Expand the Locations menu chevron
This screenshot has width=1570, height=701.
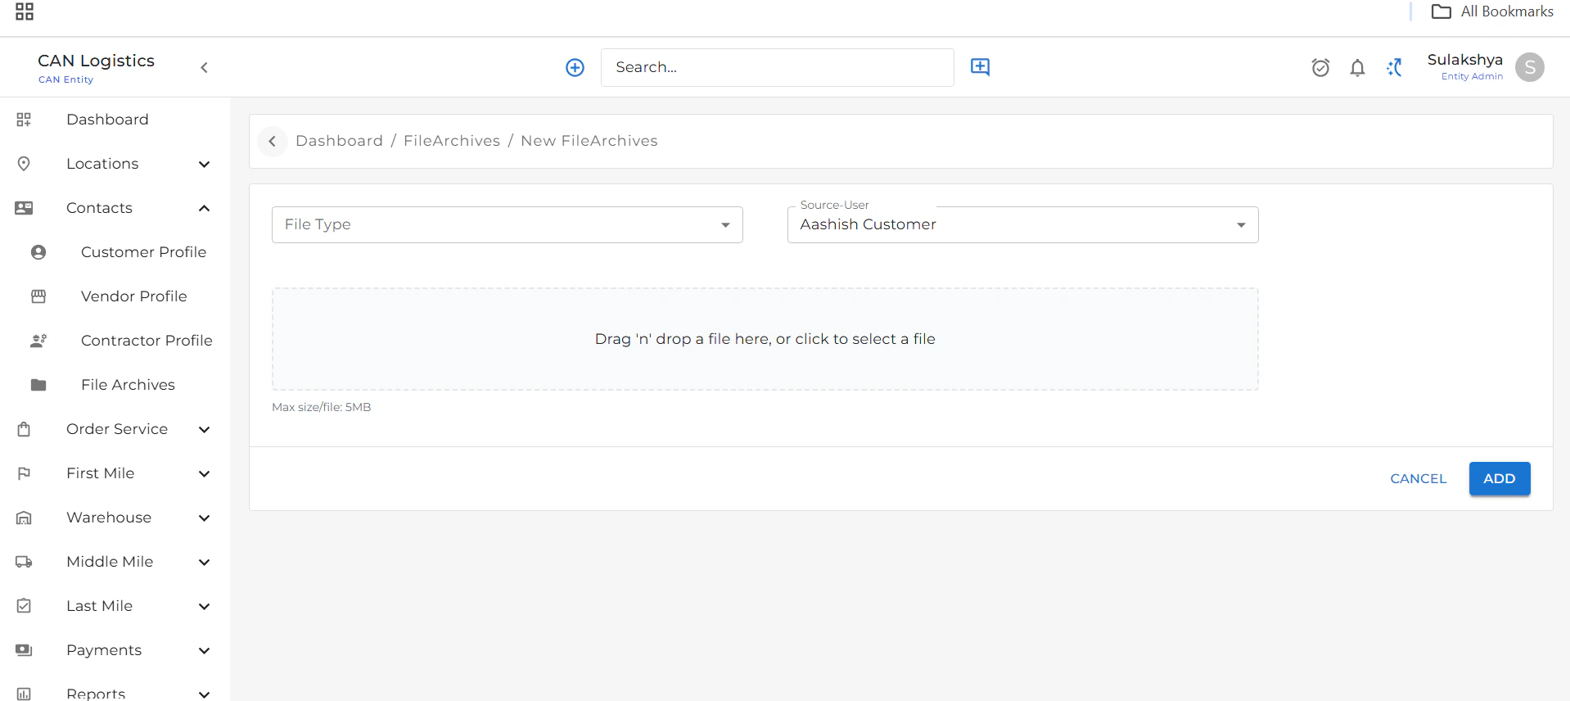click(x=205, y=164)
